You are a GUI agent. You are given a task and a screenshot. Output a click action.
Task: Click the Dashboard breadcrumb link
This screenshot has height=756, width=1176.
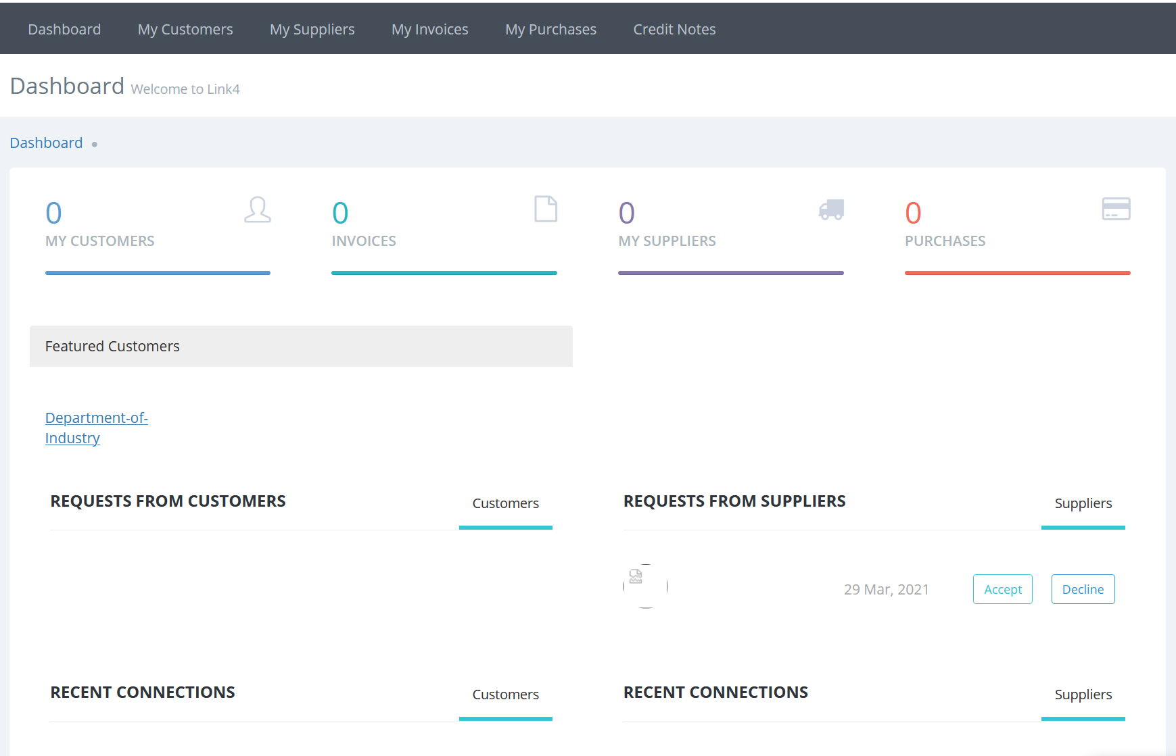[x=46, y=143]
